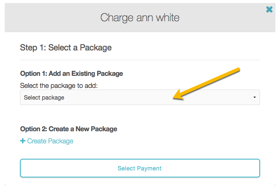Click 'Option 2: Create a New Package' heading

pyautogui.click(x=68, y=129)
